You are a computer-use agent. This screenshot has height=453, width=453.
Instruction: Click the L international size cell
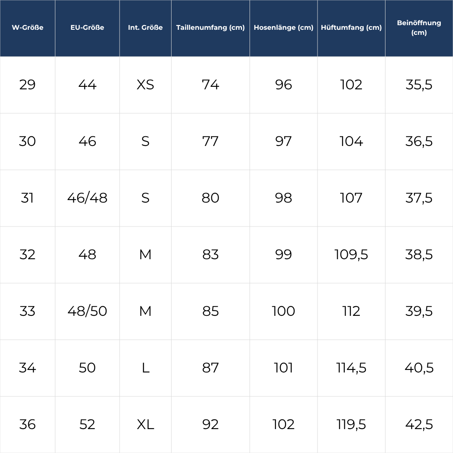pyautogui.click(x=146, y=368)
